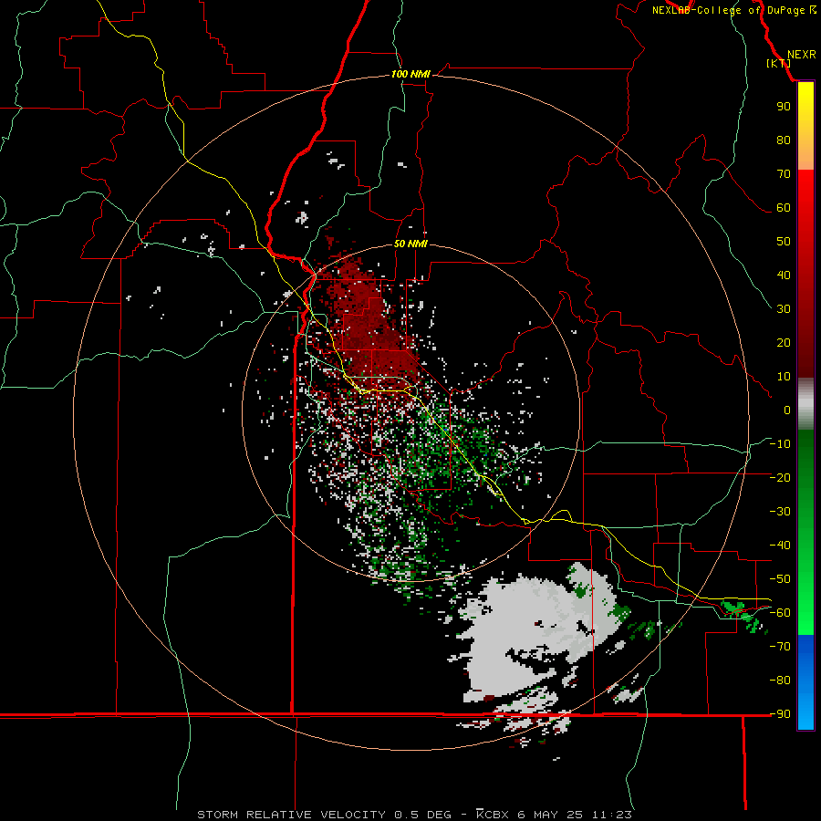Click the -20 scale value
Viewport: 821px width, 821px height.
tap(780, 477)
